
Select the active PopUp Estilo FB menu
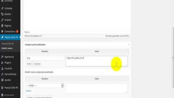10,37
